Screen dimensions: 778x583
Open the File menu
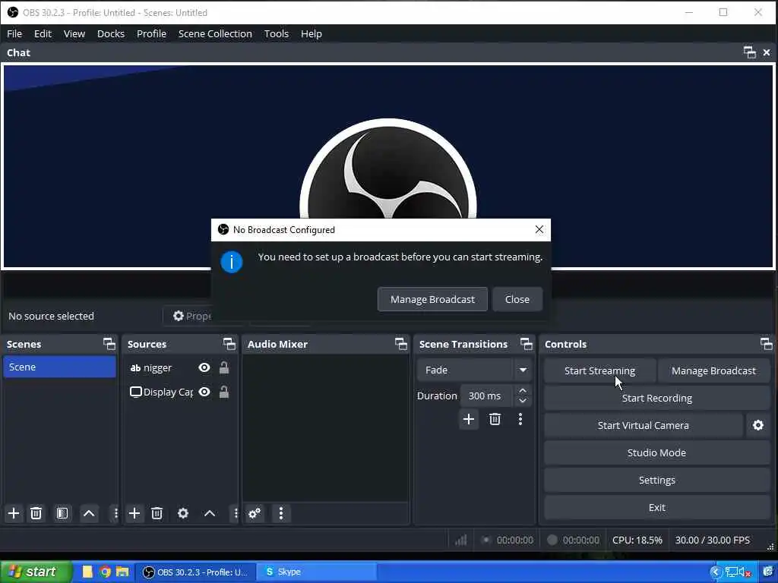pos(14,33)
